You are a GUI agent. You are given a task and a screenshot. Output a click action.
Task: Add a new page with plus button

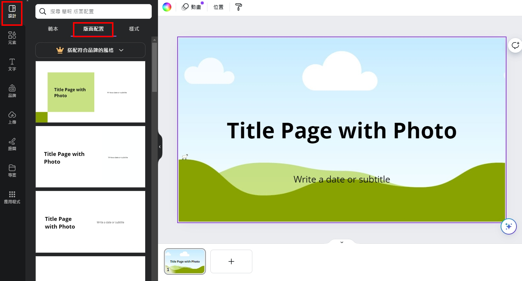pyautogui.click(x=231, y=261)
